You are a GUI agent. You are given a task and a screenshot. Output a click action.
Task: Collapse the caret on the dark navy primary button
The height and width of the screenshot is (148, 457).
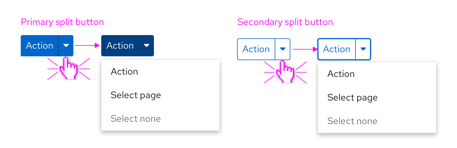147,46
